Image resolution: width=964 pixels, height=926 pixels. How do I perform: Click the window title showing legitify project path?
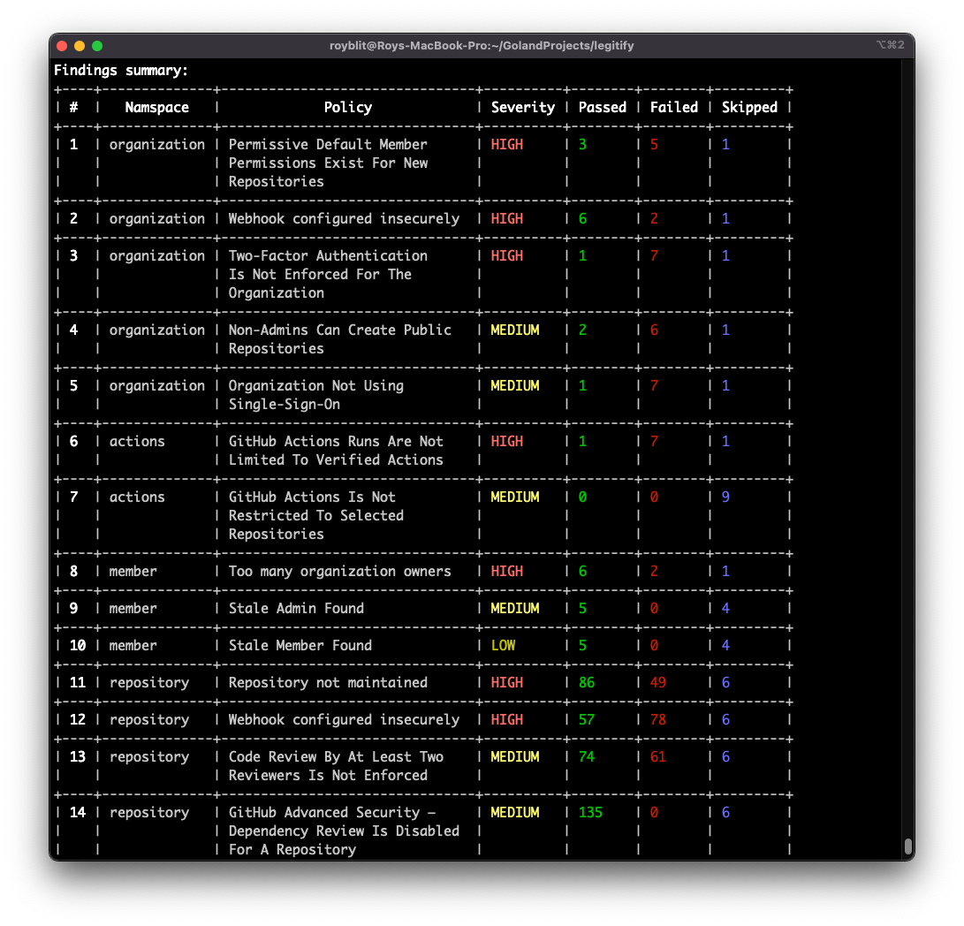482,45
